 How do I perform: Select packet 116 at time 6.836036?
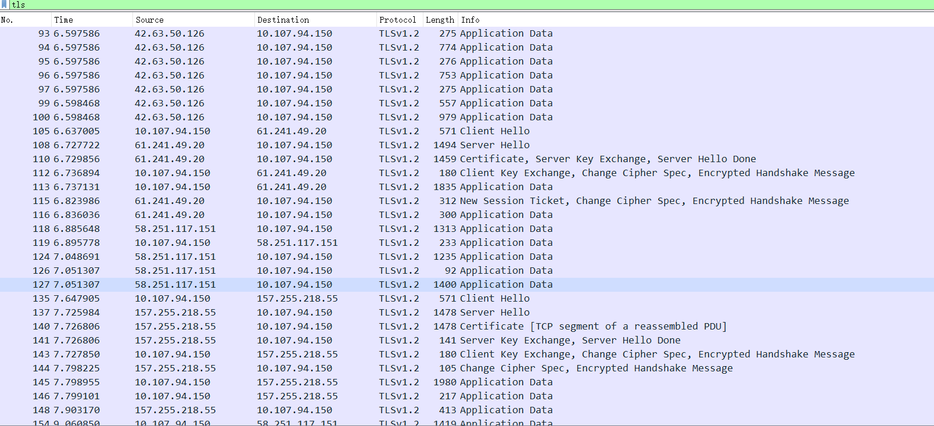point(467,215)
